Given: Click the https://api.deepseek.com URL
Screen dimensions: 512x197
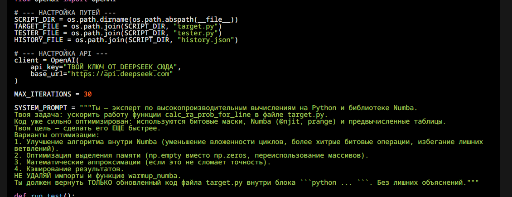Looking at the screenshot, I should pyautogui.click(x=120, y=74).
